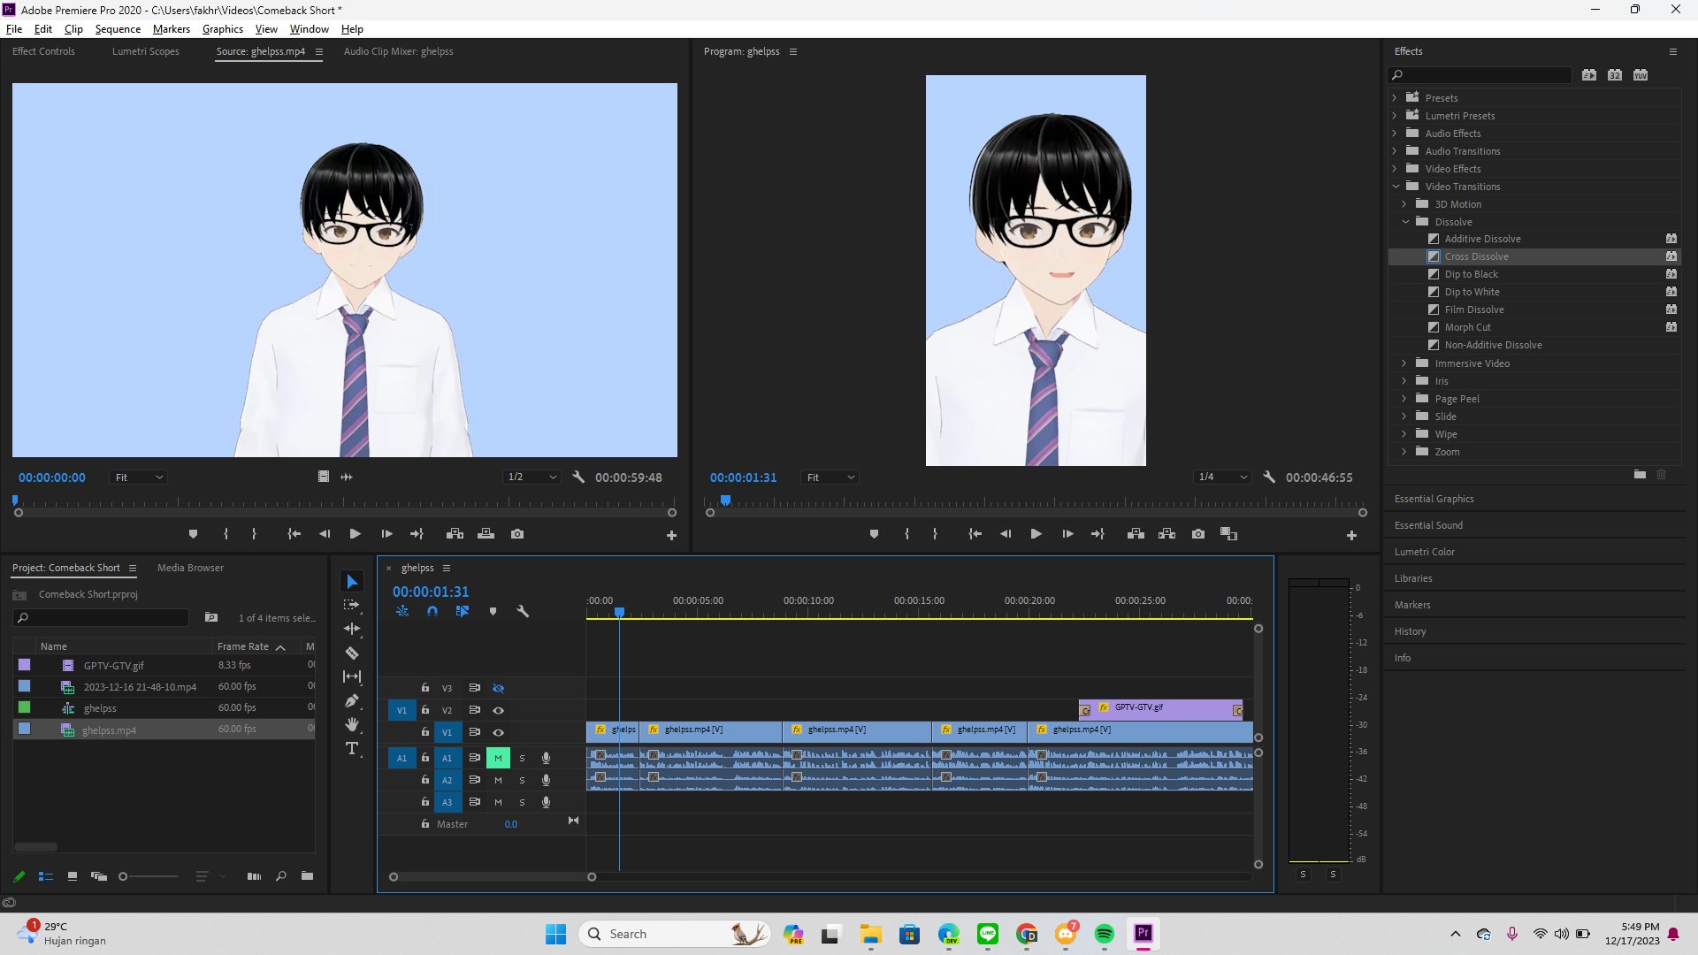The image size is (1698, 955).
Task: Click Lift button in Program monitor
Action: 1136,534
